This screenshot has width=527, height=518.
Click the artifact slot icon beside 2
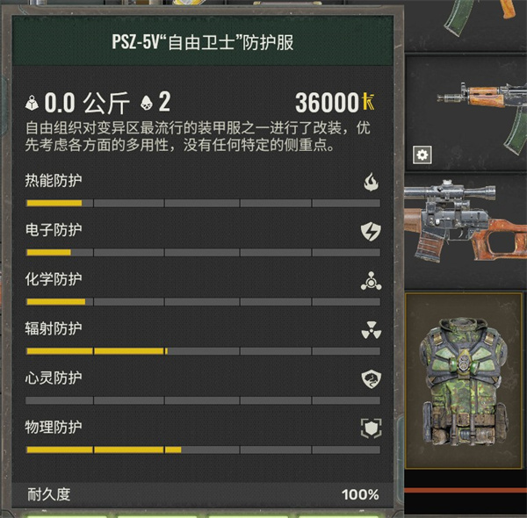[146, 103]
